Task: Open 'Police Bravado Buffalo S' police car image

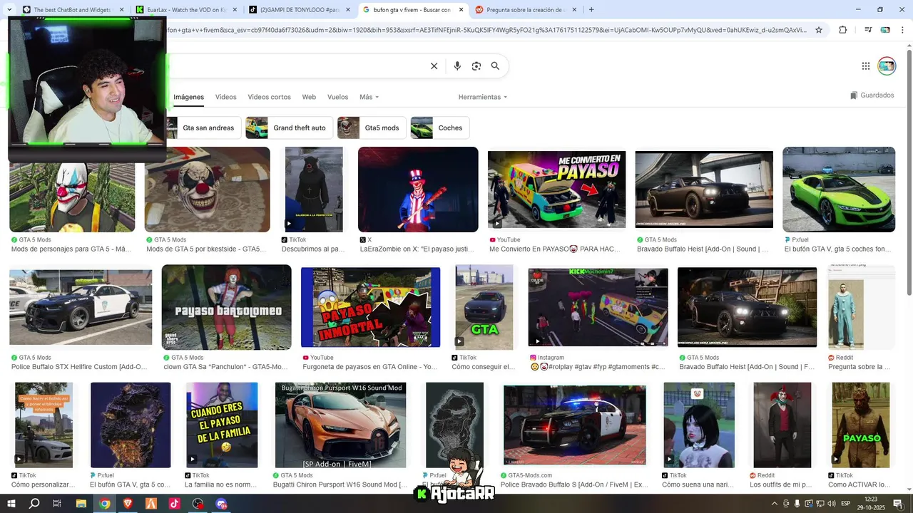Action: point(575,425)
